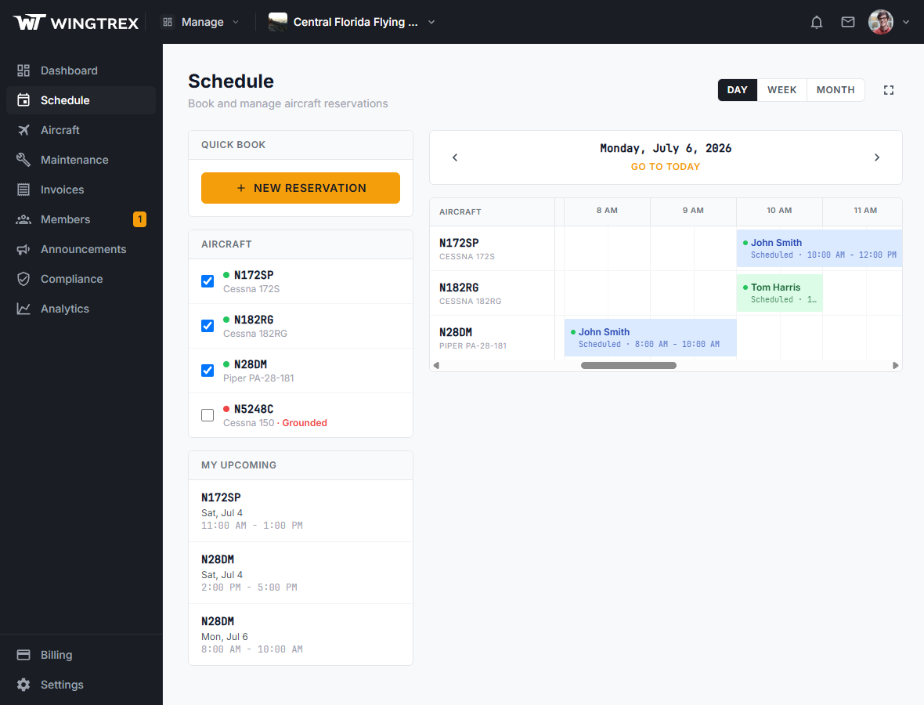Click the Announcements megaphone icon
Screen dimensions: 924x705
click(23, 249)
